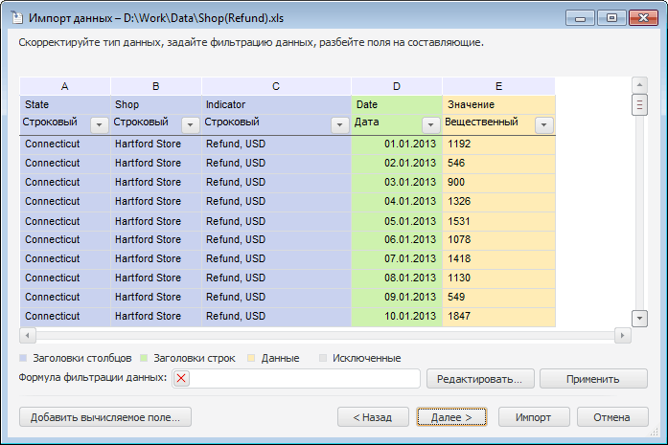Click the date cell 02.01.2013
This screenshot has height=445, width=668.
(x=397, y=164)
